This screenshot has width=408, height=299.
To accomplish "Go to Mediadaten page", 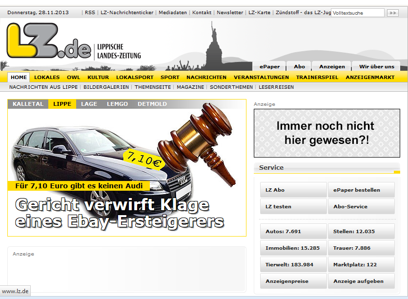I will point(173,13).
